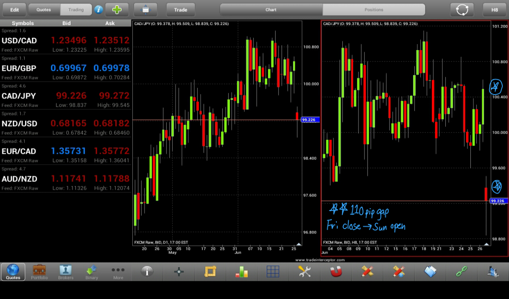Switch quotes list to Trading mode
509x299 pixels.
[76, 9]
